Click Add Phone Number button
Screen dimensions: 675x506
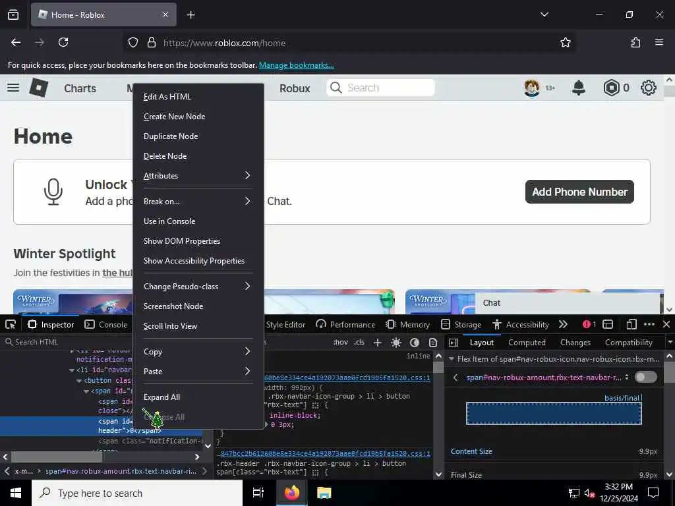[579, 192]
